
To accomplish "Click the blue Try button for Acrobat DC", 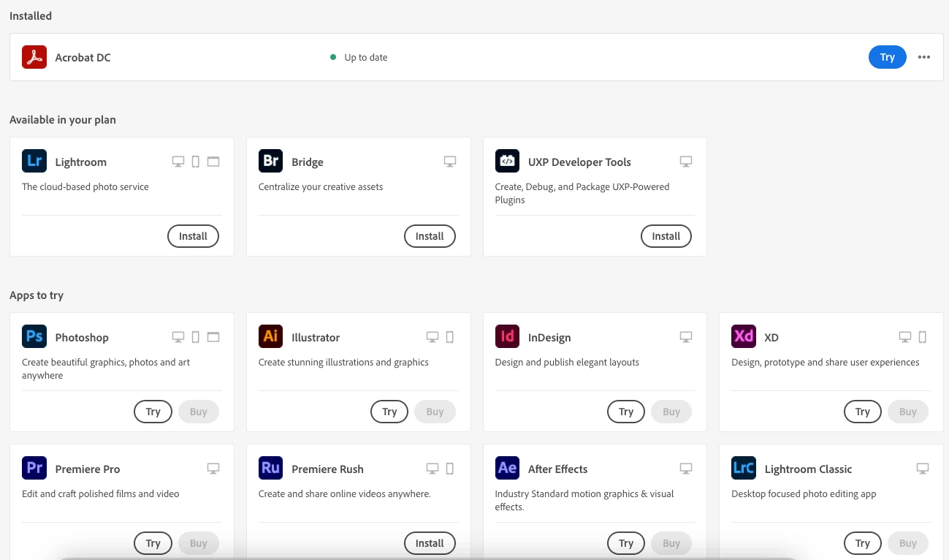I will tap(888, 57).
